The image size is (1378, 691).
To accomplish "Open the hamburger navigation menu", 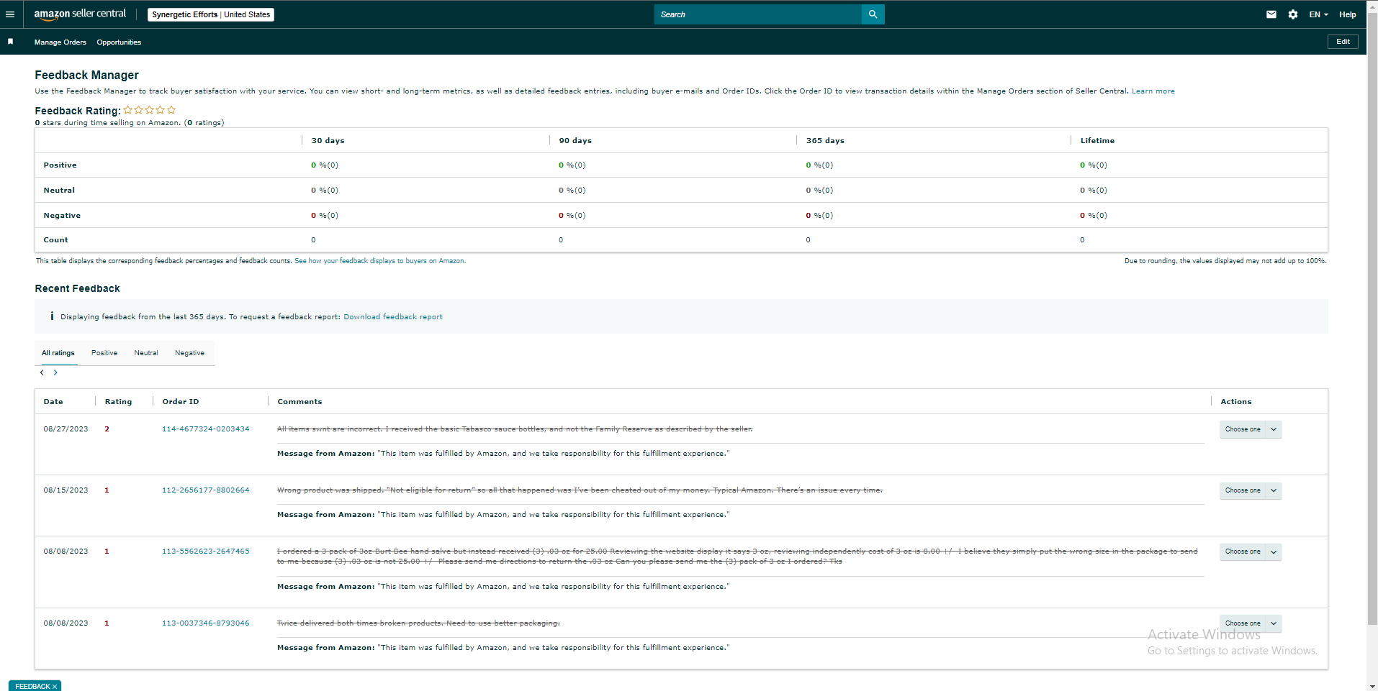I will 10,14.
